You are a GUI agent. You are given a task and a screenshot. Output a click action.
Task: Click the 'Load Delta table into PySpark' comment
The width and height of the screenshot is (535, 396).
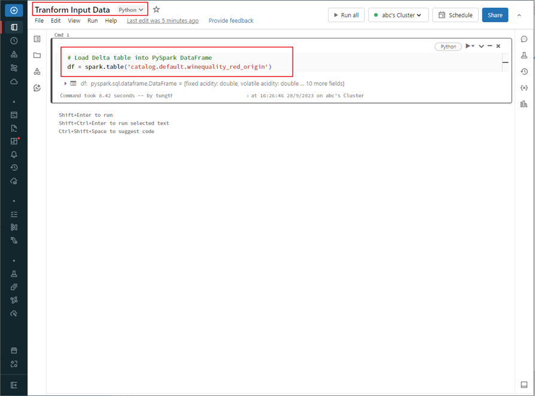coord(139,58)
